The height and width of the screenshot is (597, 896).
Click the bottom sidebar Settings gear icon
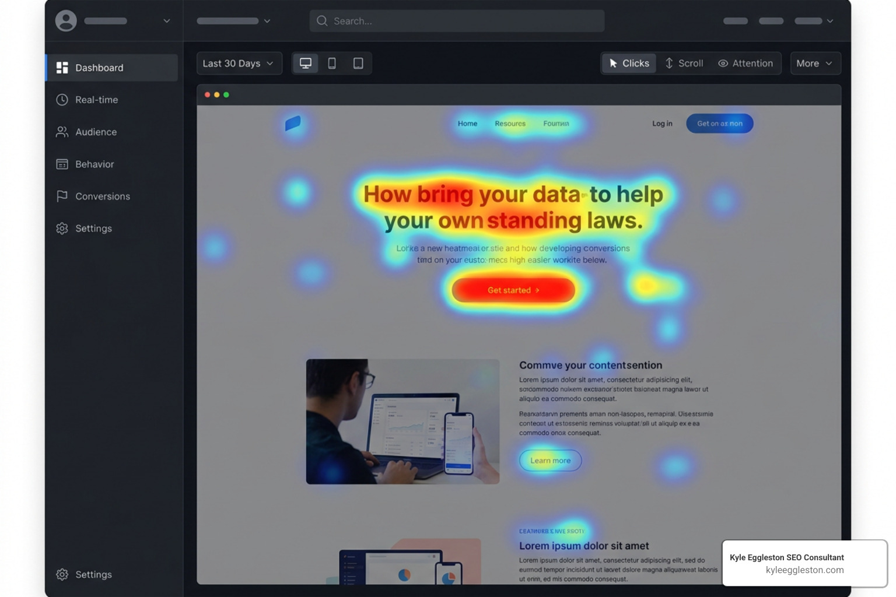click(62, 574)
